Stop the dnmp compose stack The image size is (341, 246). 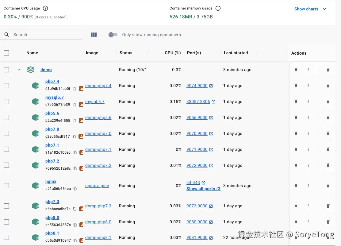(x=296, y=70)
